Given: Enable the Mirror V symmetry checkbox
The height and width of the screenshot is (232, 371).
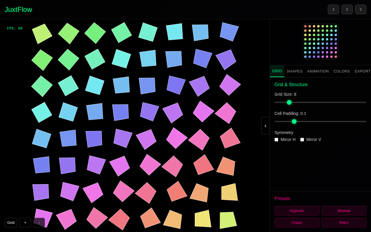Looking at the screenshot, I should point(302,139).
